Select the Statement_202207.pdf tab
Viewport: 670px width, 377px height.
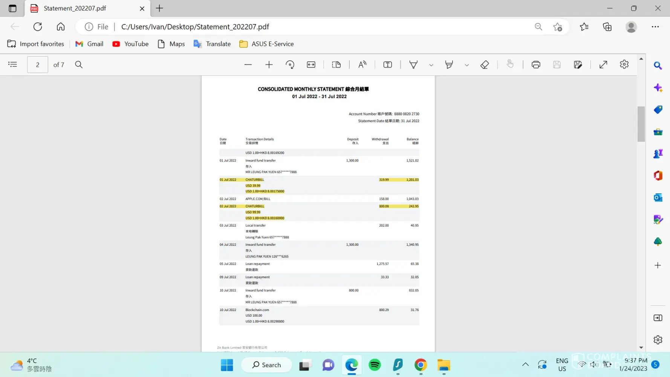tap(75, 8)
